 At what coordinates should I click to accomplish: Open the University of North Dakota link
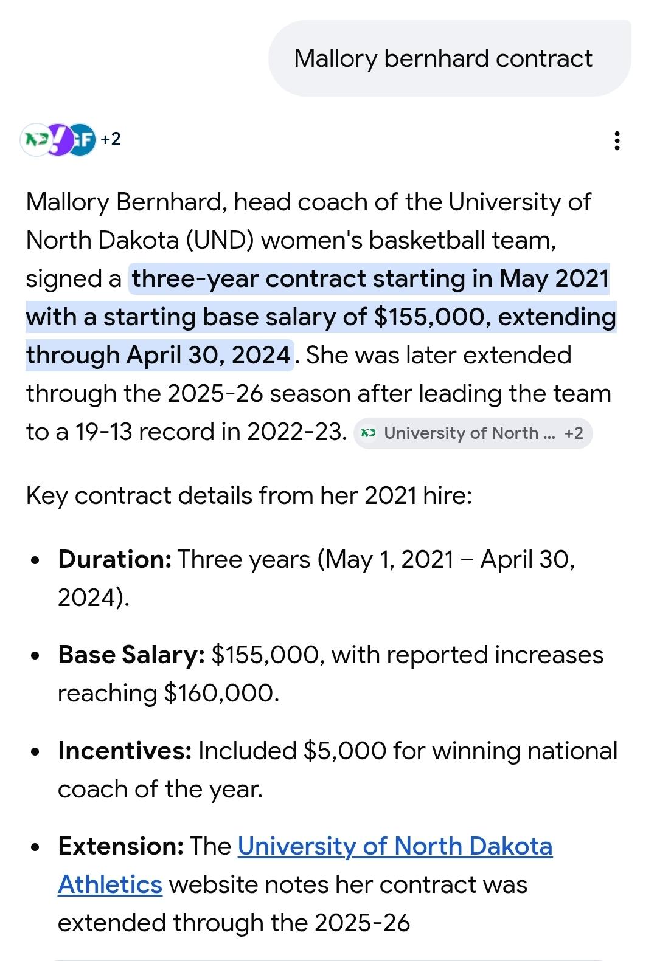click(x=395, y=846)
